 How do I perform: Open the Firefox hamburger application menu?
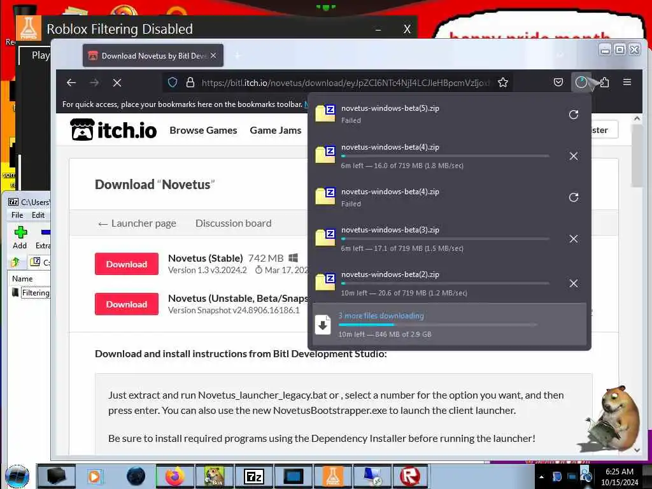[x=627, y=82]
